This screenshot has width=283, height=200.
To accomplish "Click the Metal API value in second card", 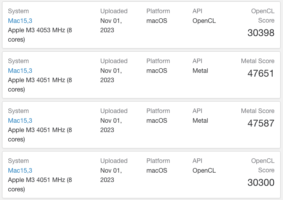I will click(x=200, y=71).
